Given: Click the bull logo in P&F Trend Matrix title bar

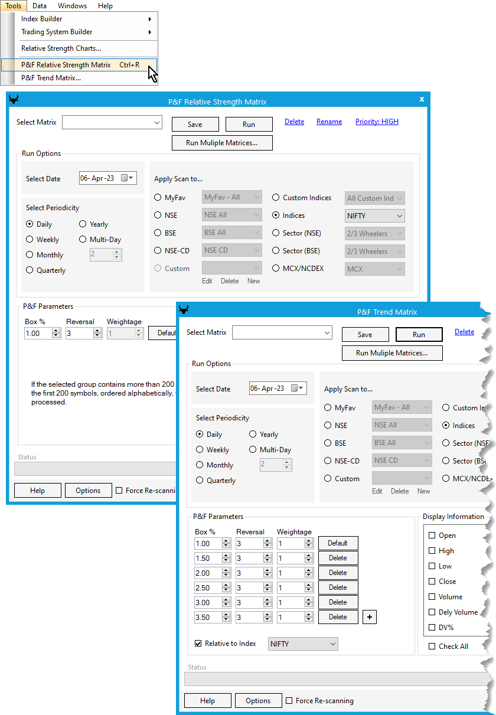Looking at the screenshot, I should coord(184,310).
